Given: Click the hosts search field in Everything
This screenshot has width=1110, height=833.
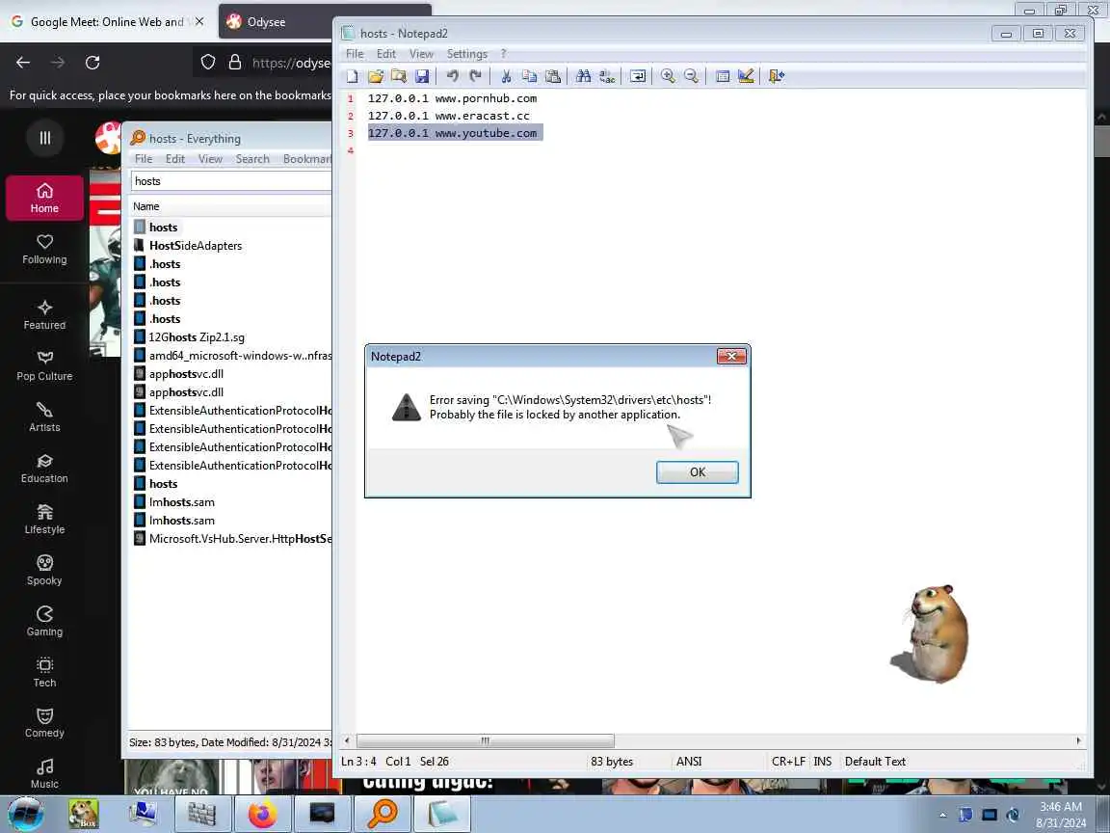Looking at the screenshot, I should tap(231, 181).
